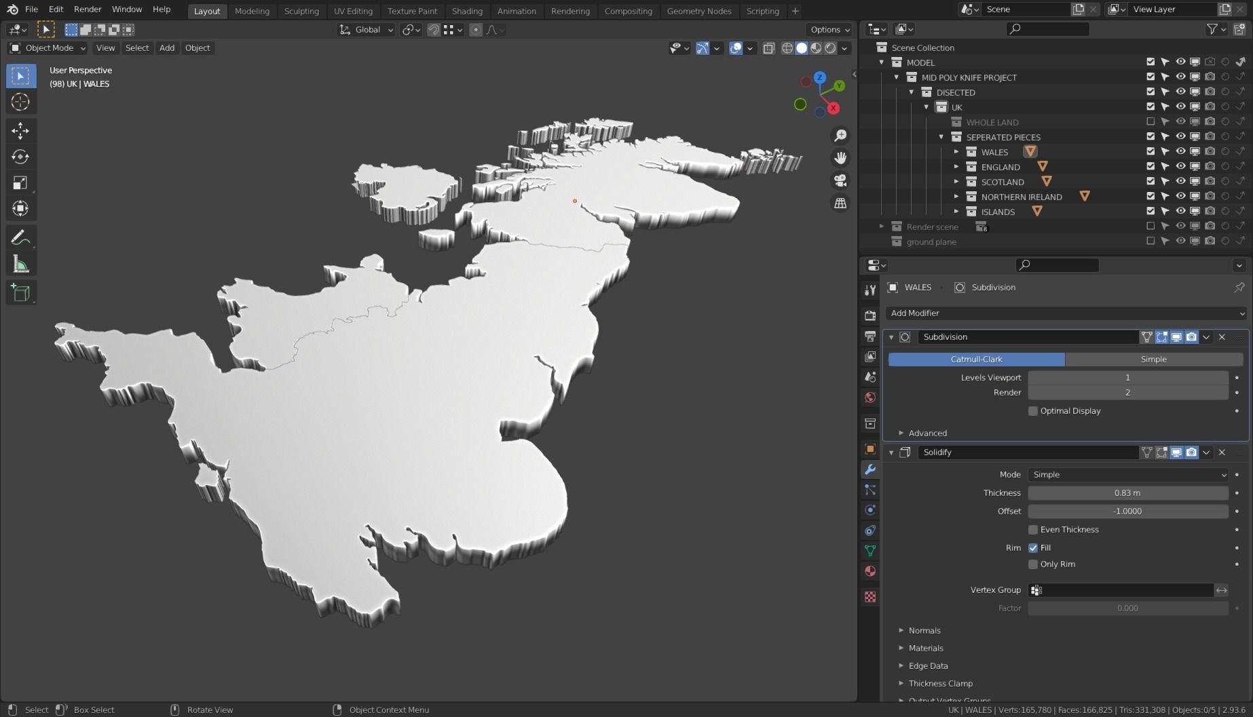Enable the ground plane collection checkbox
Image resolution: width=1253 pixels, height=717 pixels.
[1151, 241]
